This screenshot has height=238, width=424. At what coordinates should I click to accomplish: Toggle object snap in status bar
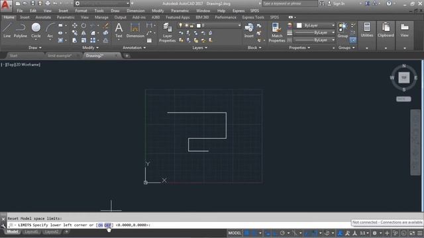[x=315, y=233]
